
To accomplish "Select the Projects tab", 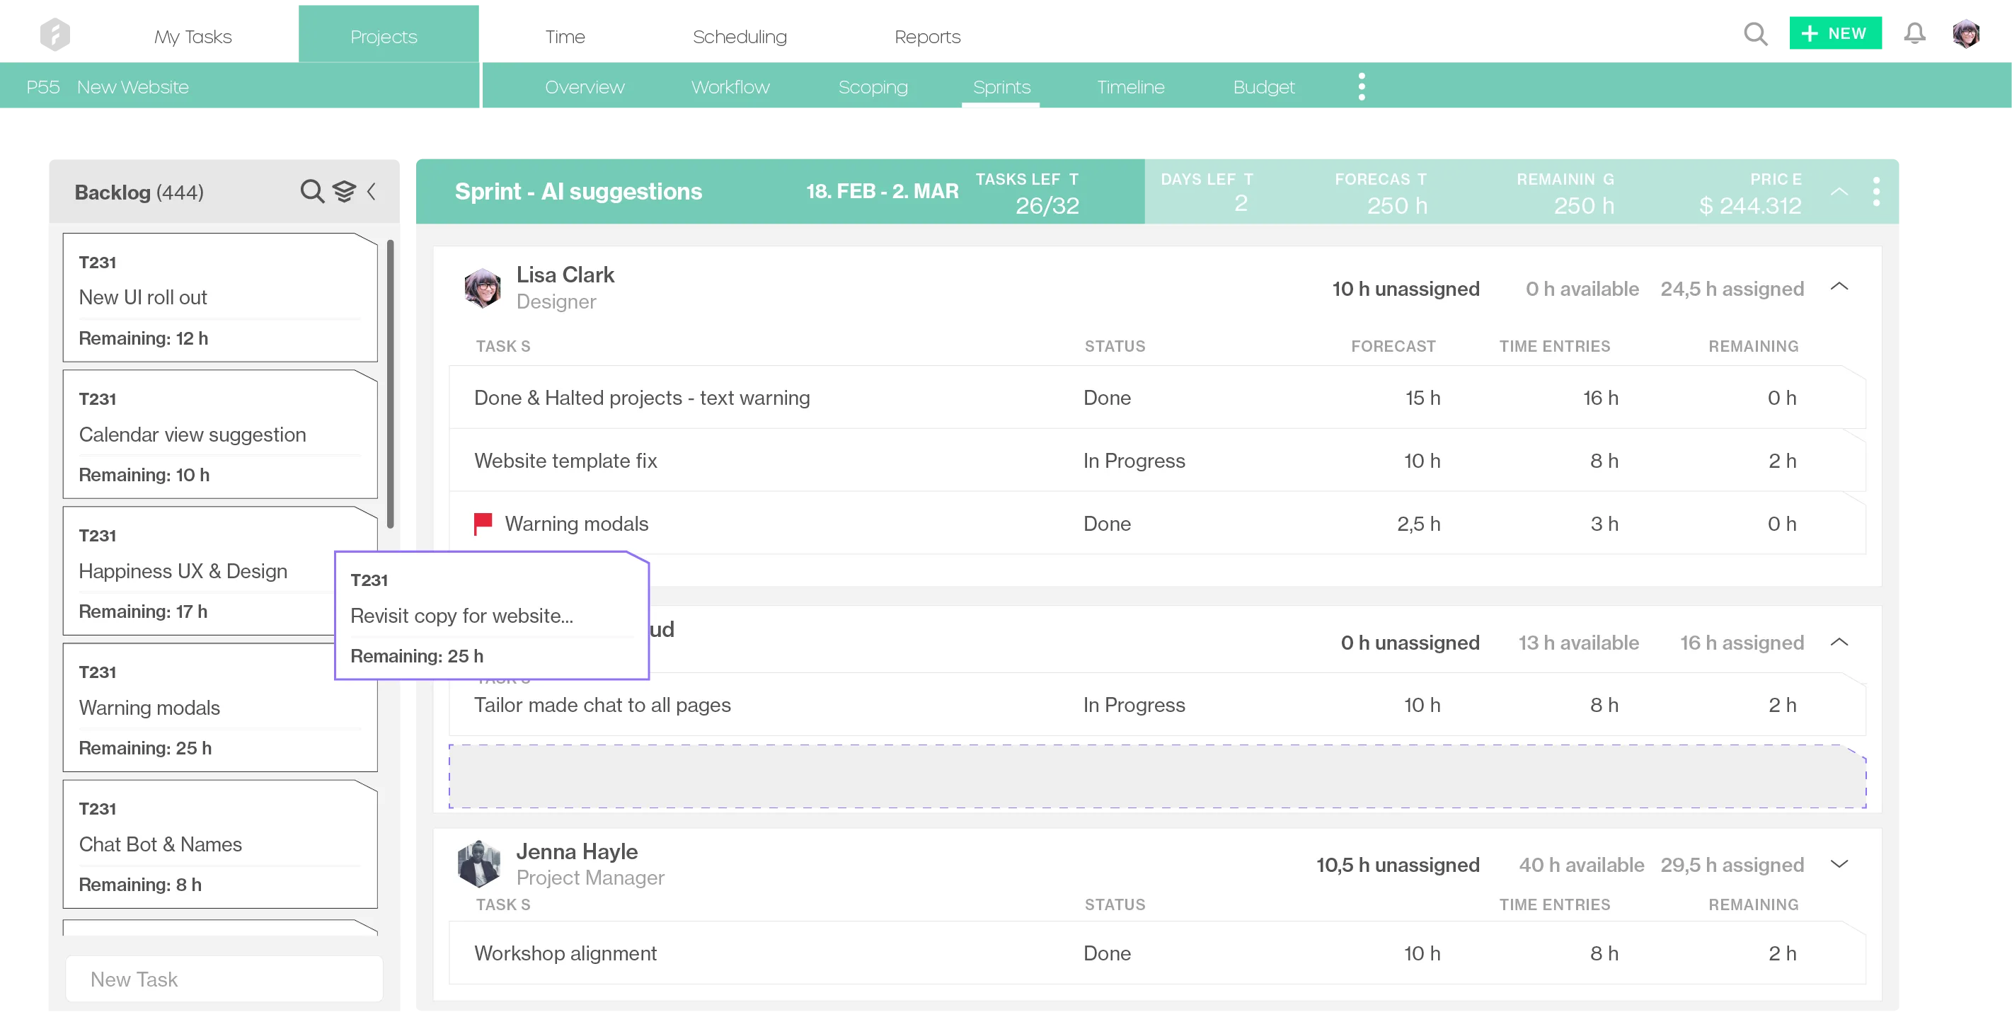I will pyautogui.click(x=389, y=33).
